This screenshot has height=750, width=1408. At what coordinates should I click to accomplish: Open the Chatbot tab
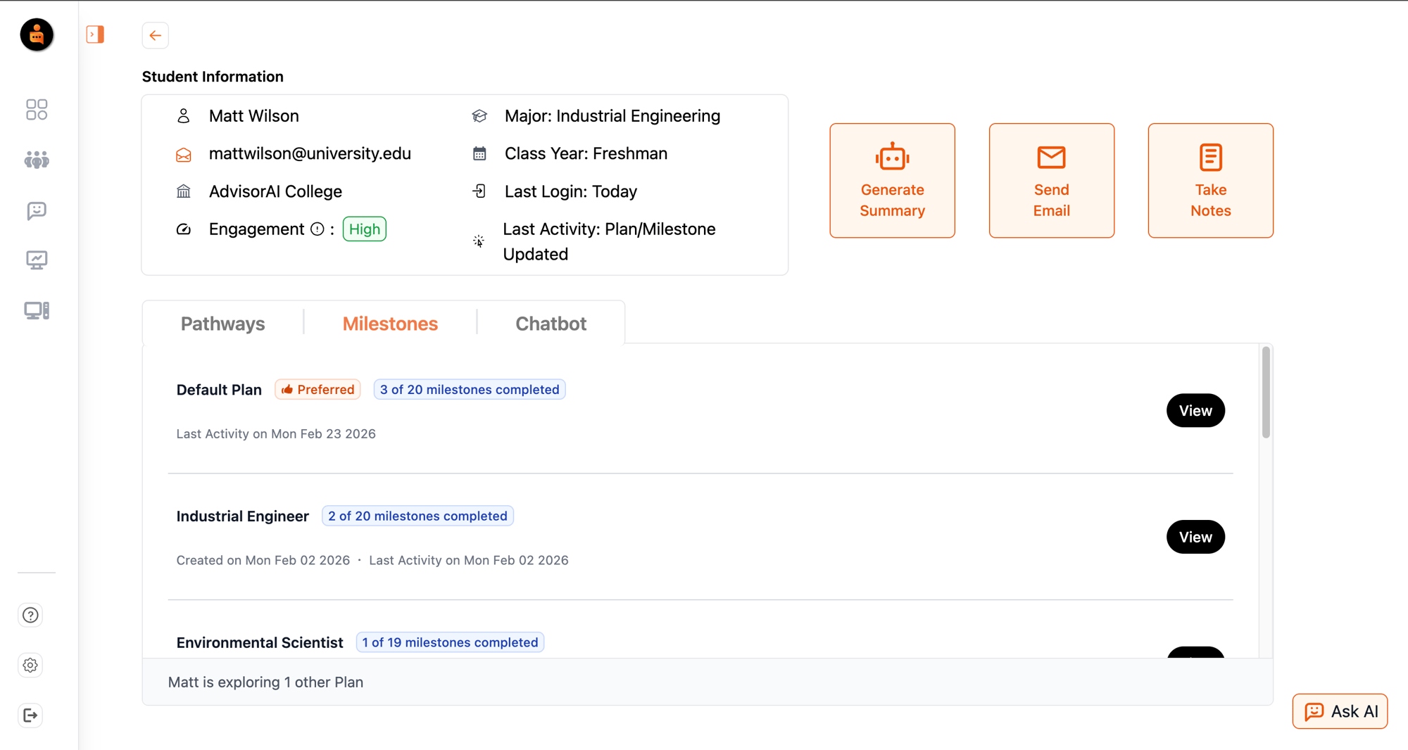pos(551,324)
